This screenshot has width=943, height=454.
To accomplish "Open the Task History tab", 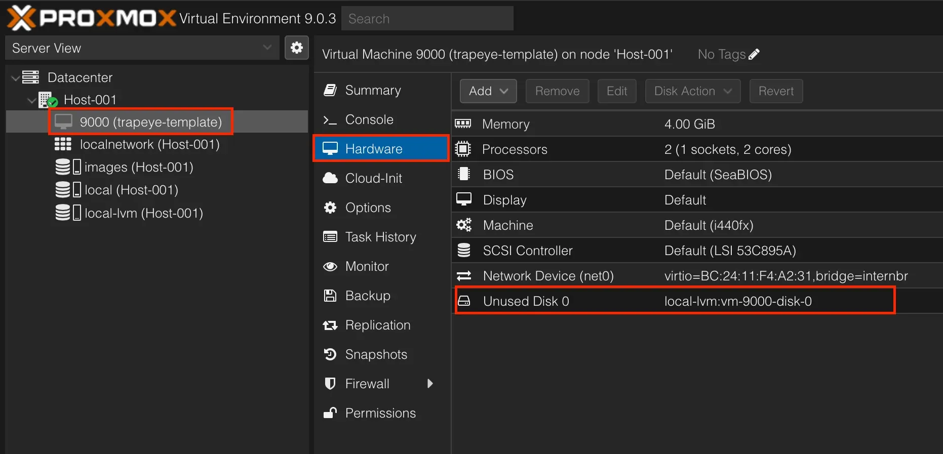I will click(x=382, y=237).
